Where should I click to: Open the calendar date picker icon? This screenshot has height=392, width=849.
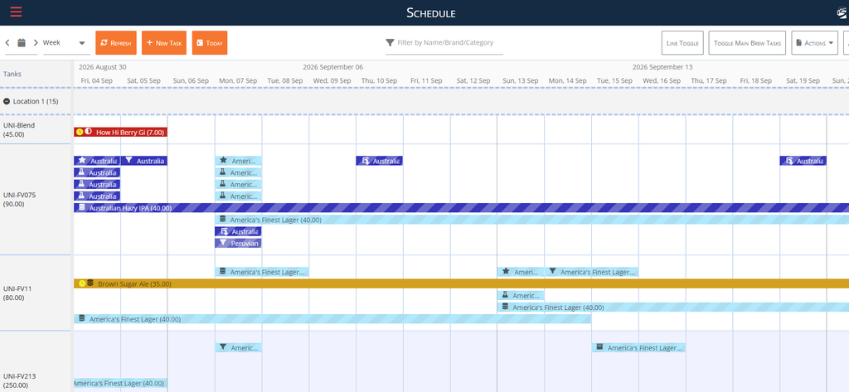(22, 43)
